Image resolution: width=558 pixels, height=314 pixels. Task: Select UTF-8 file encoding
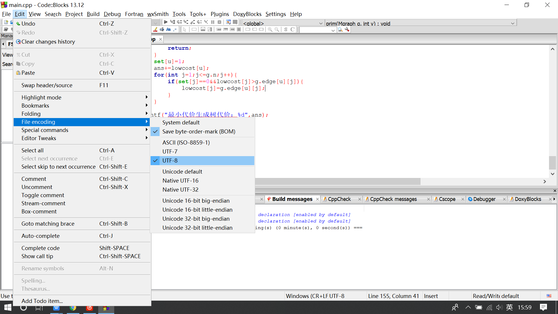tap(202, 160)
